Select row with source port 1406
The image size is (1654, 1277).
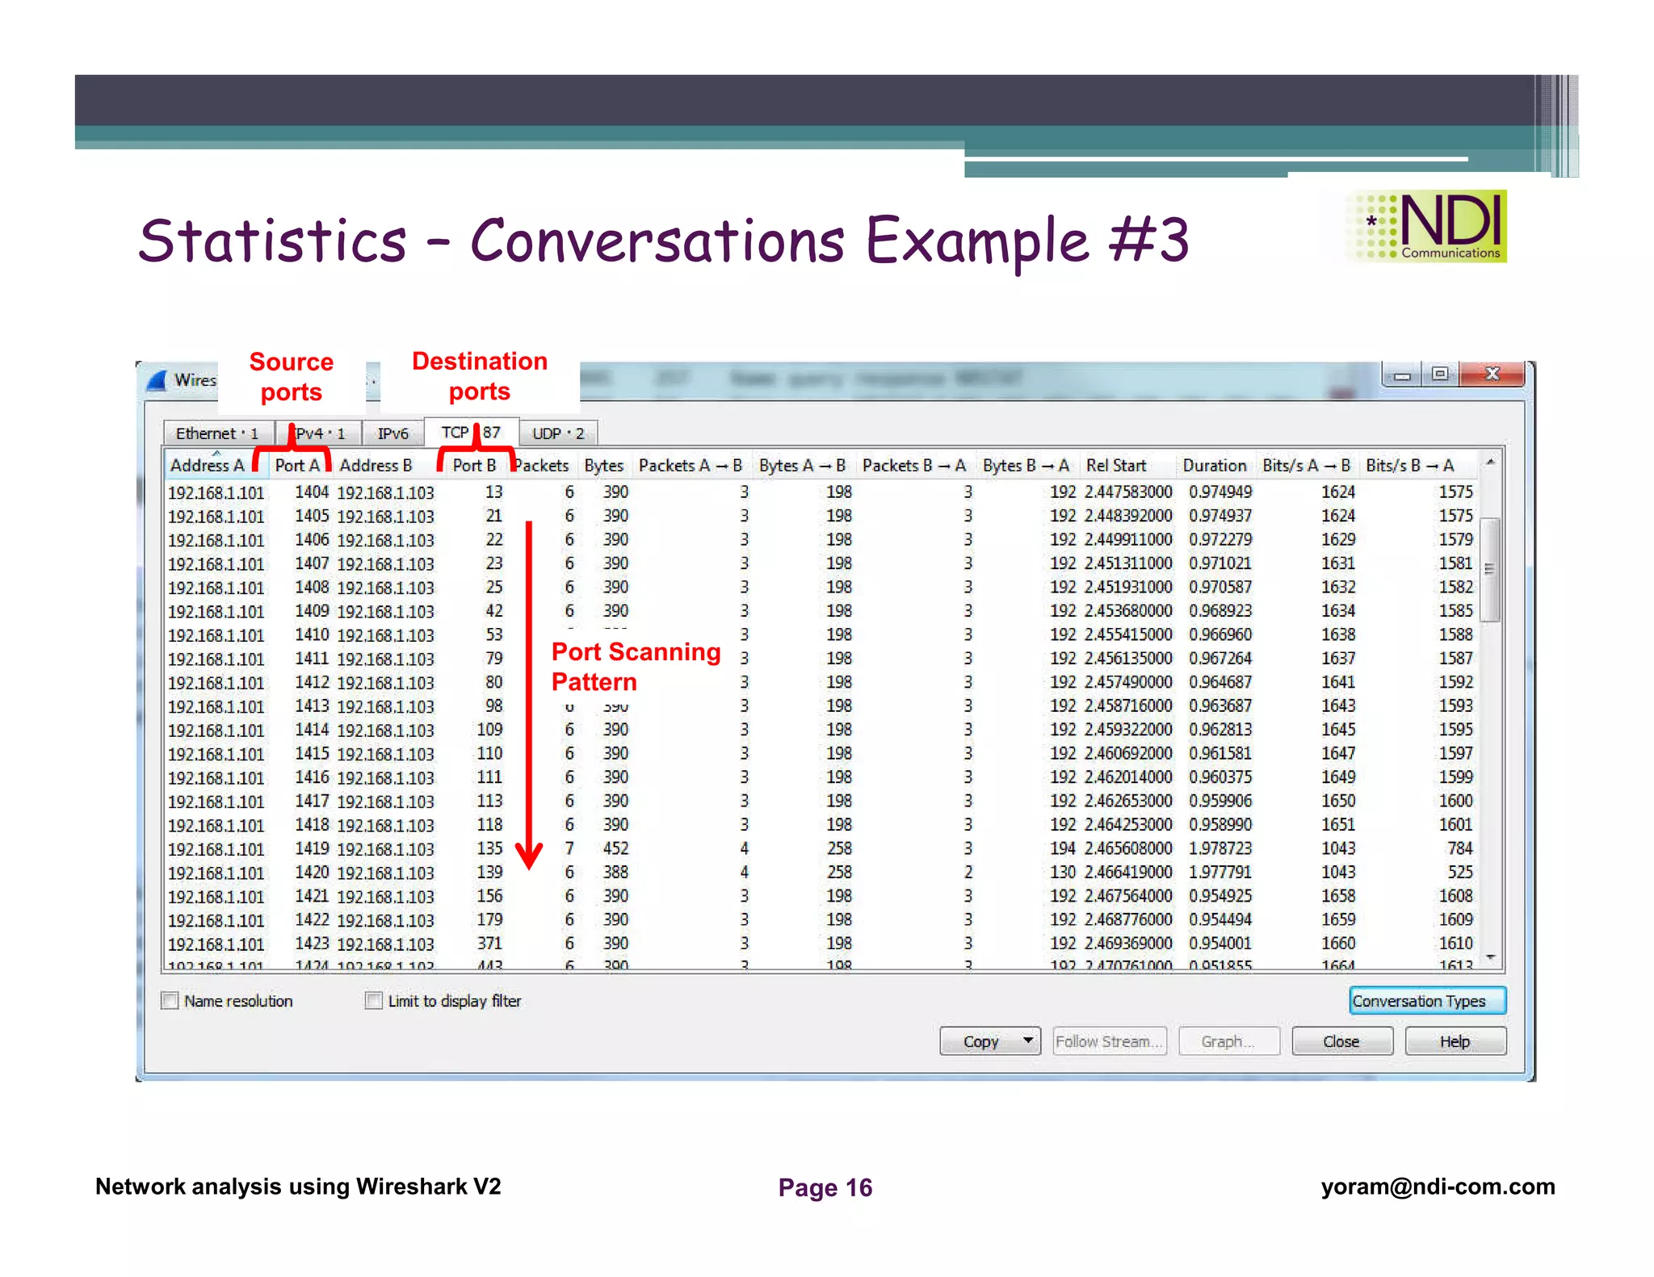pos(821,540)
